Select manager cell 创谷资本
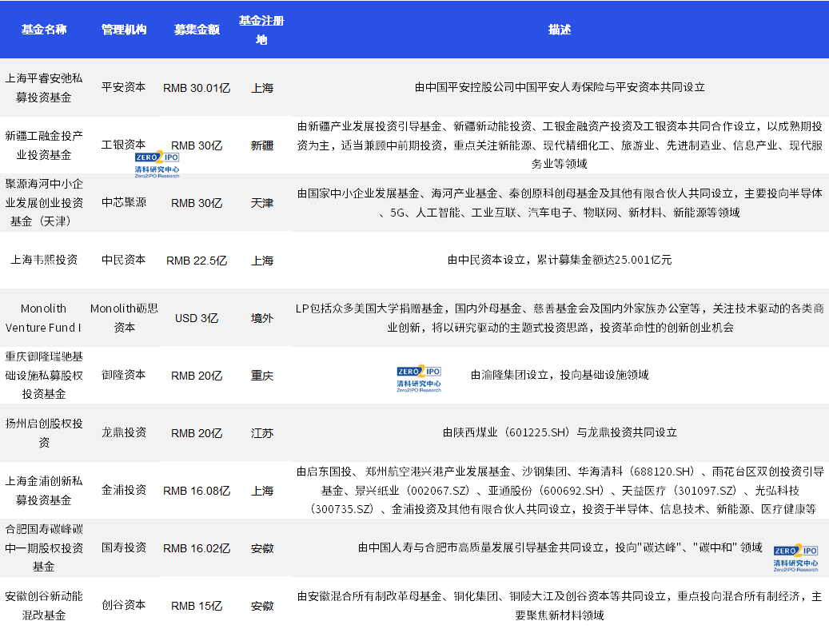This screenshot has width=829, height=629. pos(124,605)
